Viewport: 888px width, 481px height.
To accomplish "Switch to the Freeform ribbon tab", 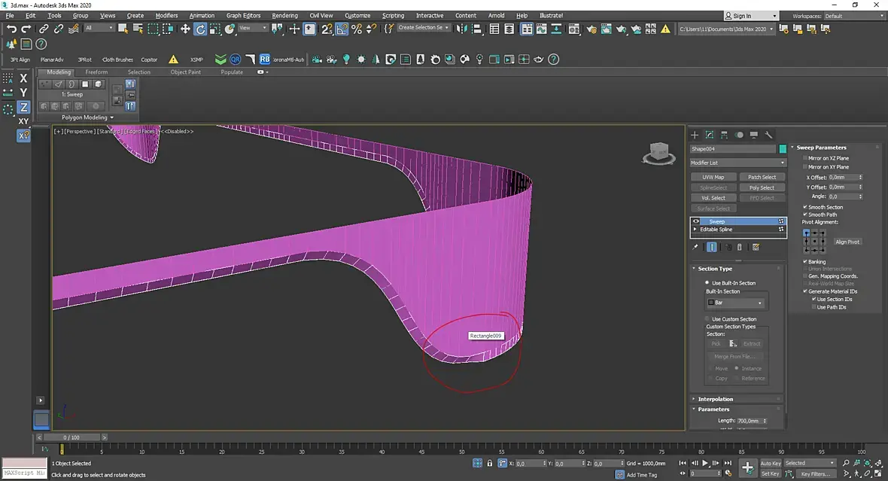I will pos(96,72).
